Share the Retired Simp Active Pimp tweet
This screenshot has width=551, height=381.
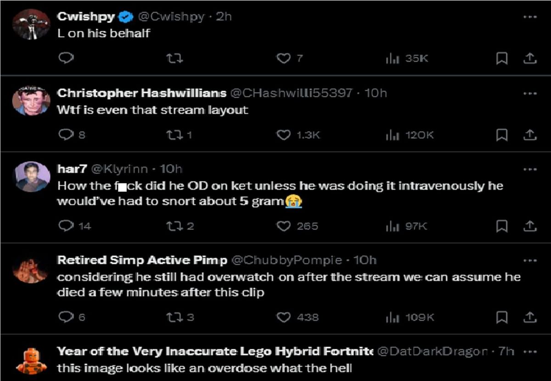pyautogui.click(x=529, y=317)
